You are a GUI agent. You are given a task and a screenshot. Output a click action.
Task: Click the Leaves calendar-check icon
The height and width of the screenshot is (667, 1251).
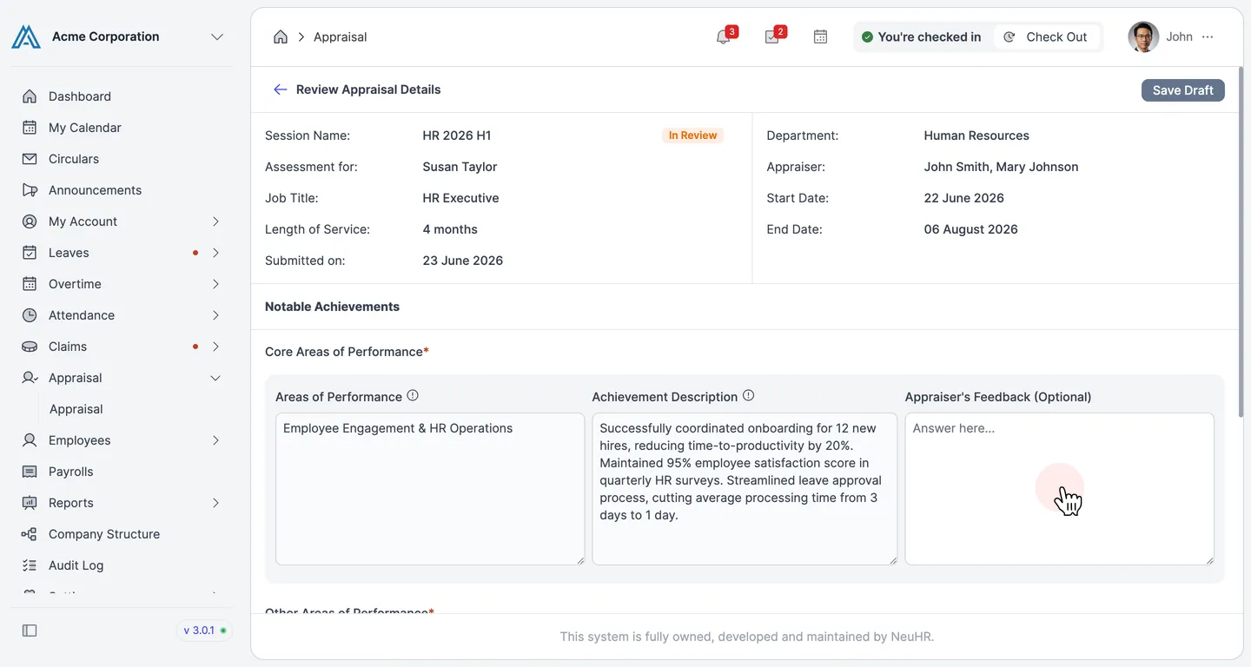click(30, 253)
